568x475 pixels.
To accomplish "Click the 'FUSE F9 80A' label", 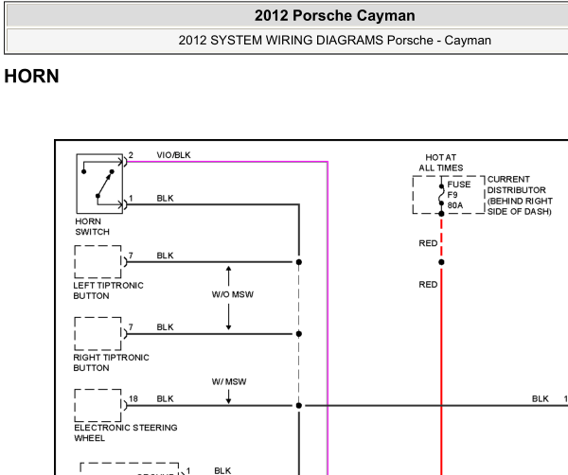I will click(x=458, y=195).
